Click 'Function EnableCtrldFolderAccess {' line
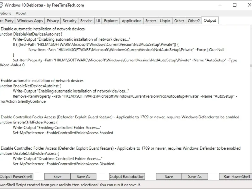252x189 pixels. coord(29,122)
